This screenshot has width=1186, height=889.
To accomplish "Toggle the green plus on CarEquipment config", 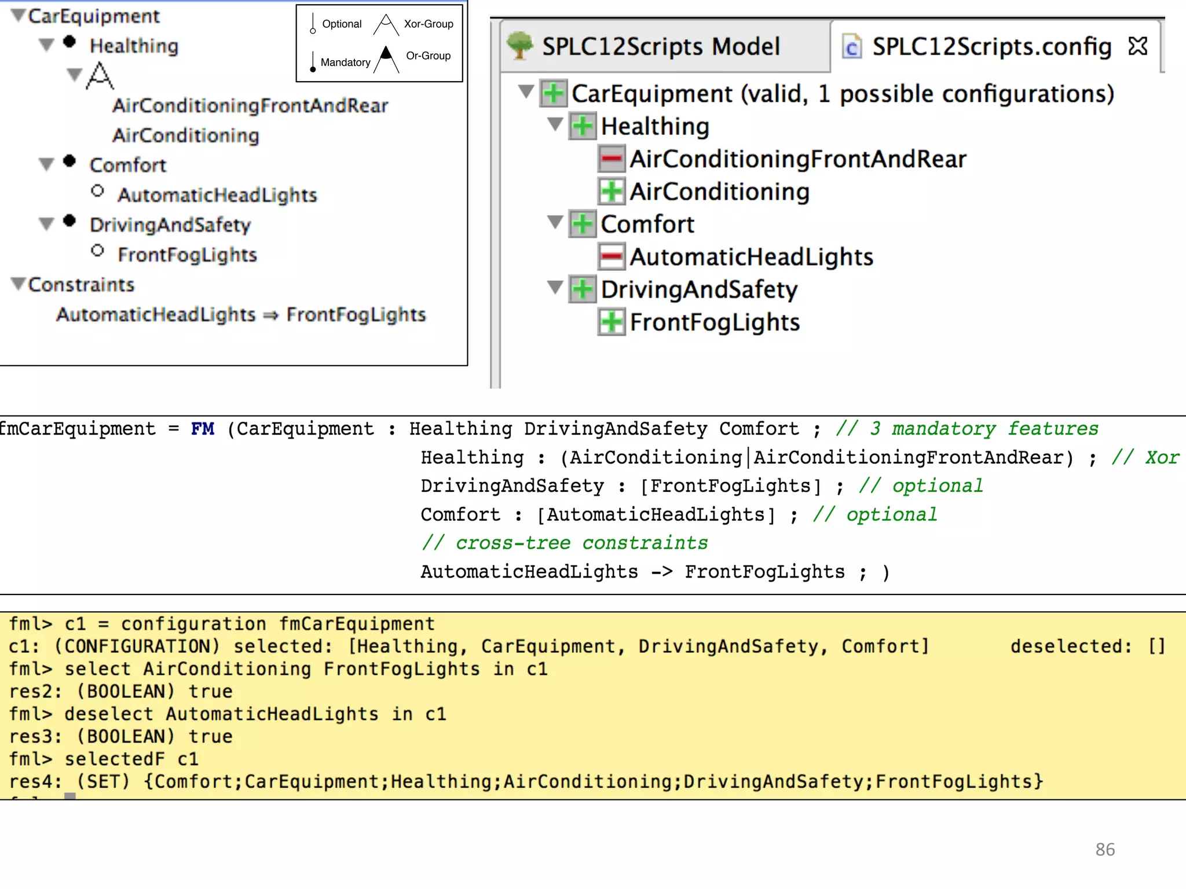I will coord(554,93).
